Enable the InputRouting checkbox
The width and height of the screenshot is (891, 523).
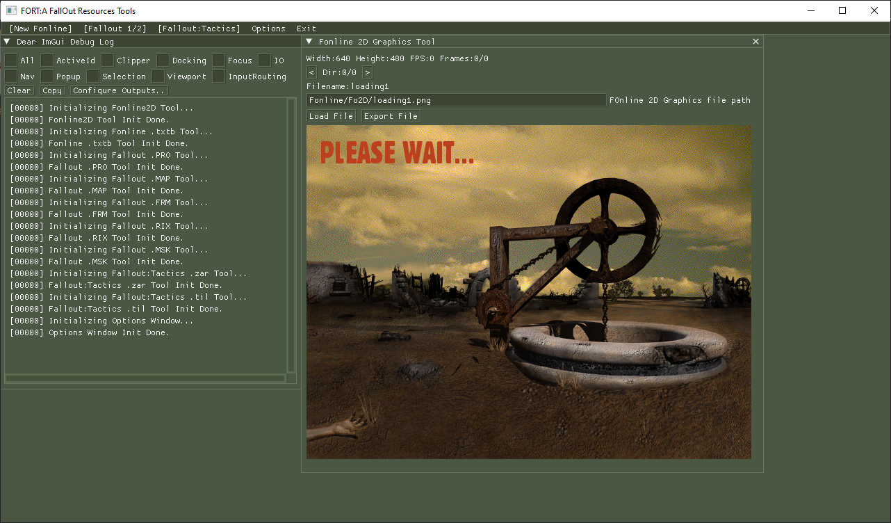point(218,76)
